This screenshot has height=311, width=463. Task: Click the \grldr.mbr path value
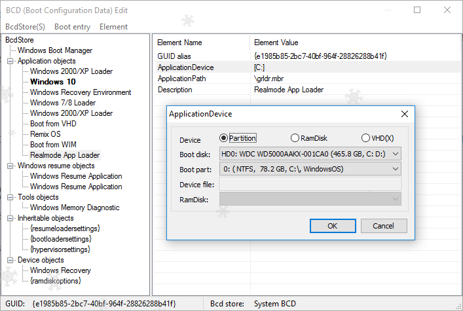click(x=269, y=79)
